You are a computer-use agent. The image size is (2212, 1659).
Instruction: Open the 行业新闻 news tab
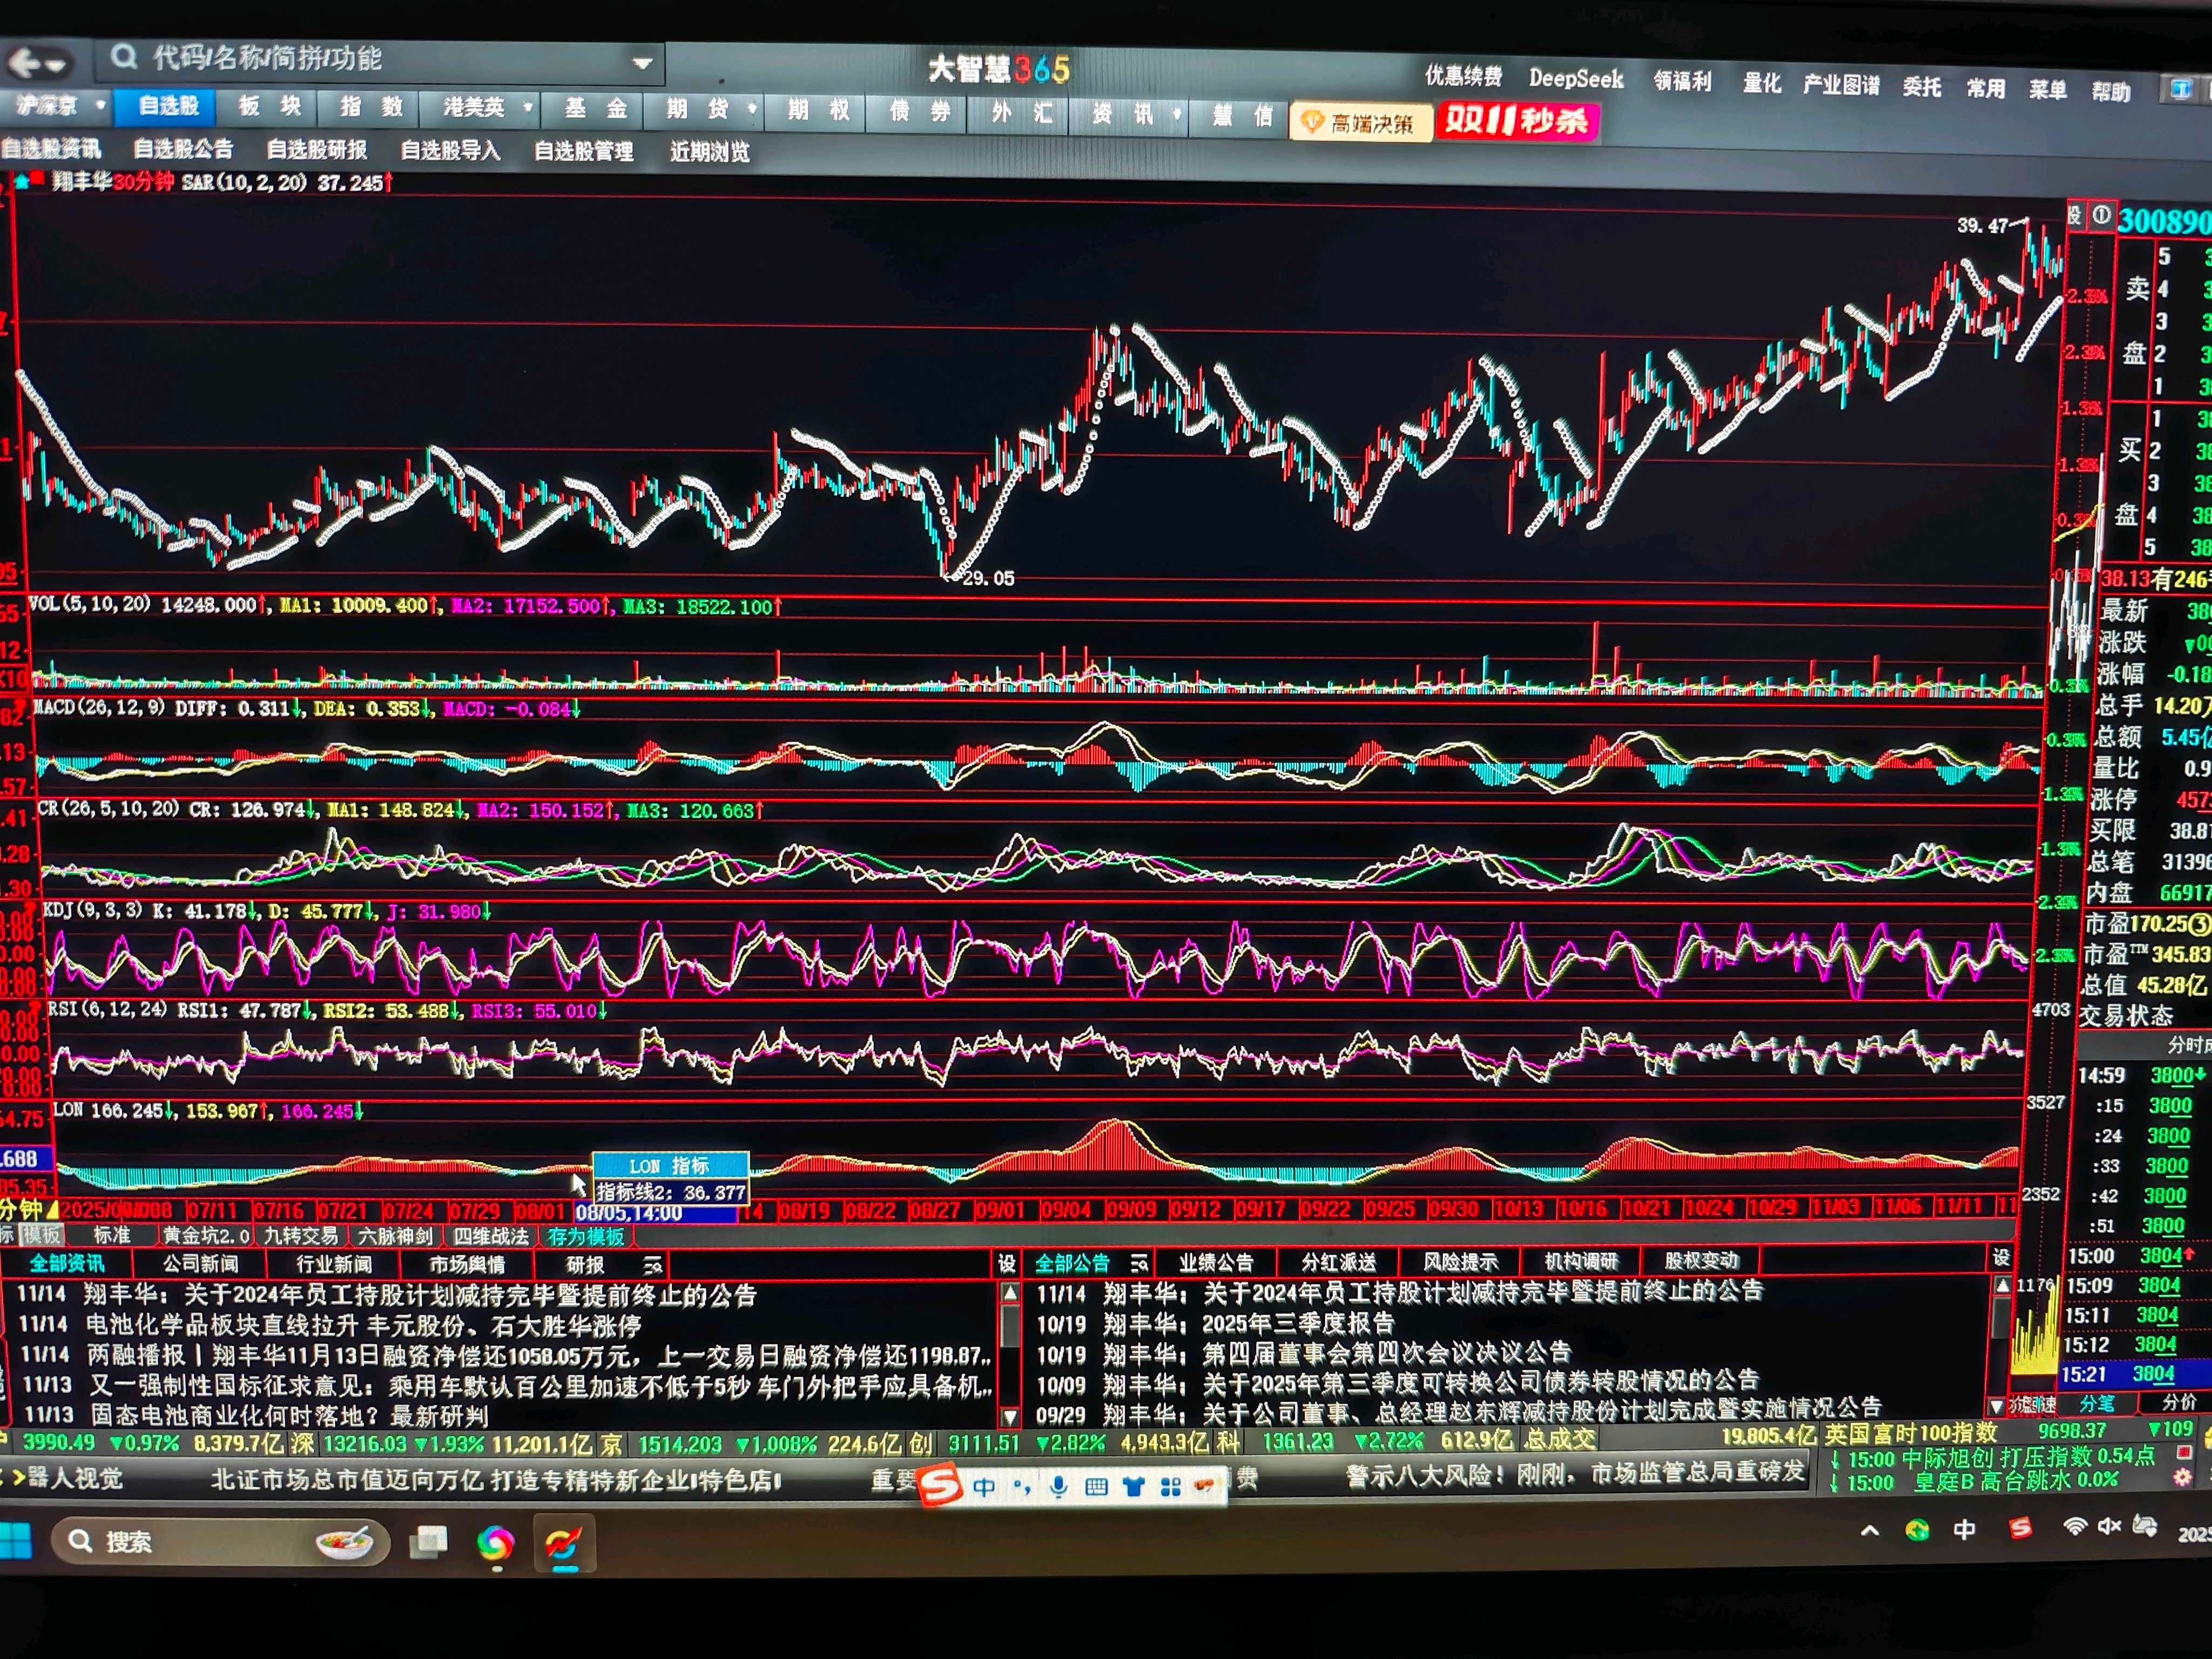(333, 1264)
